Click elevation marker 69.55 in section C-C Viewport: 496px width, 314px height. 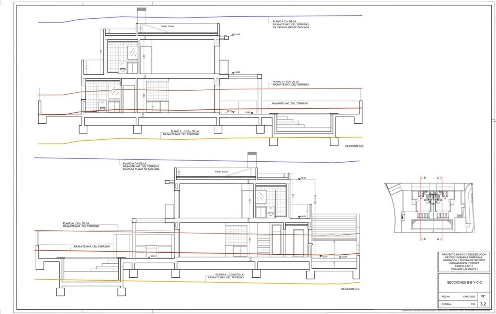tap(302, 178)
